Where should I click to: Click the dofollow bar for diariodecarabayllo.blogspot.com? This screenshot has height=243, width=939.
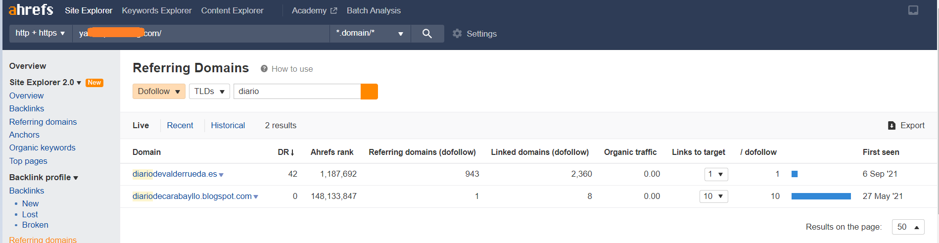pos(821,196)
